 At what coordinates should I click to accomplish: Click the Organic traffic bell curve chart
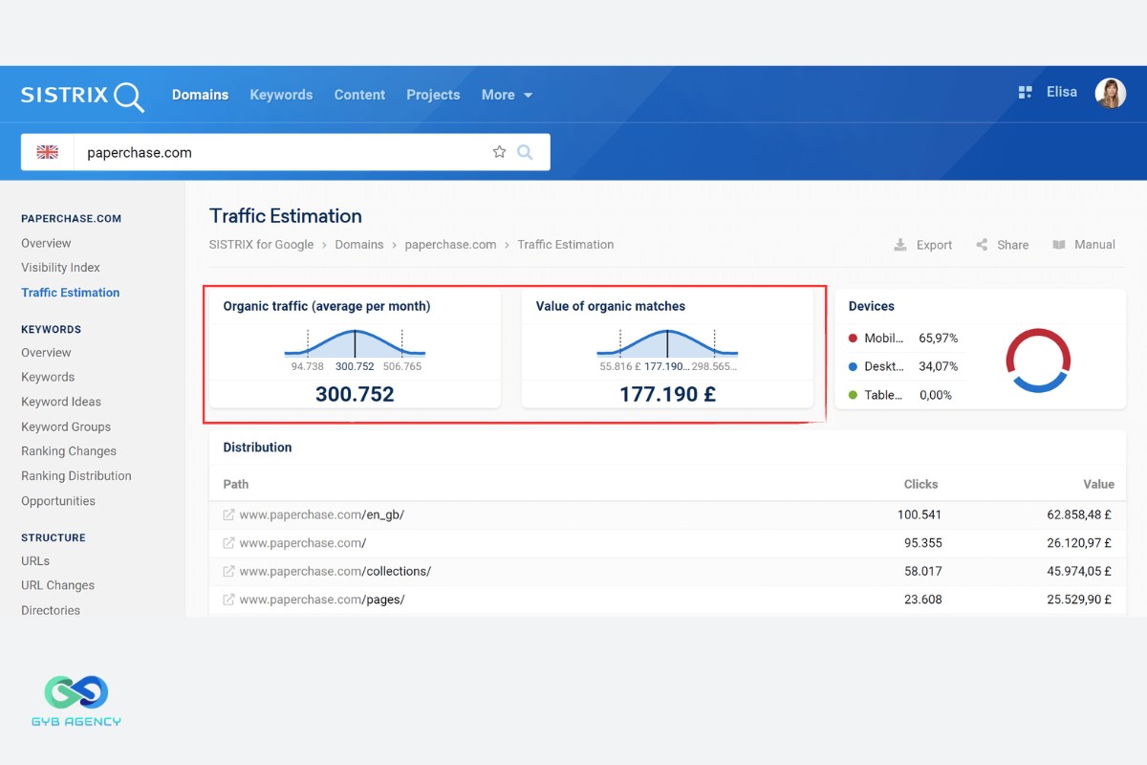[355, 343]
